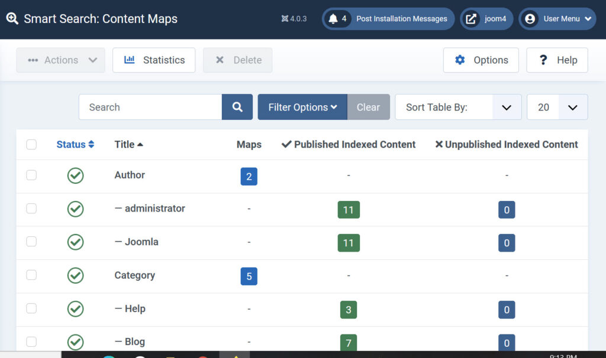606x358 pixels.
Task: Click into the Search text field
Action: pos(150,107)
